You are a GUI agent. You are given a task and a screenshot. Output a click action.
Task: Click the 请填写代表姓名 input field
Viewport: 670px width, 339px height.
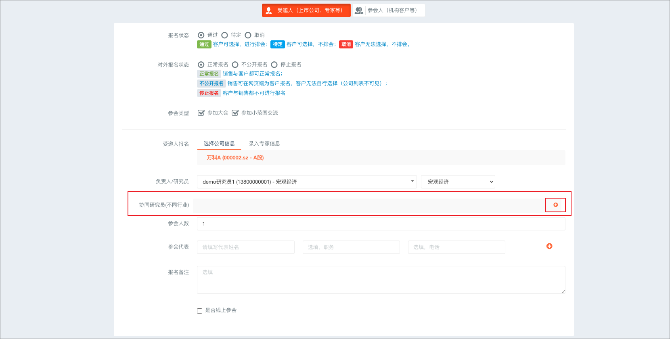tap(246, 247)
